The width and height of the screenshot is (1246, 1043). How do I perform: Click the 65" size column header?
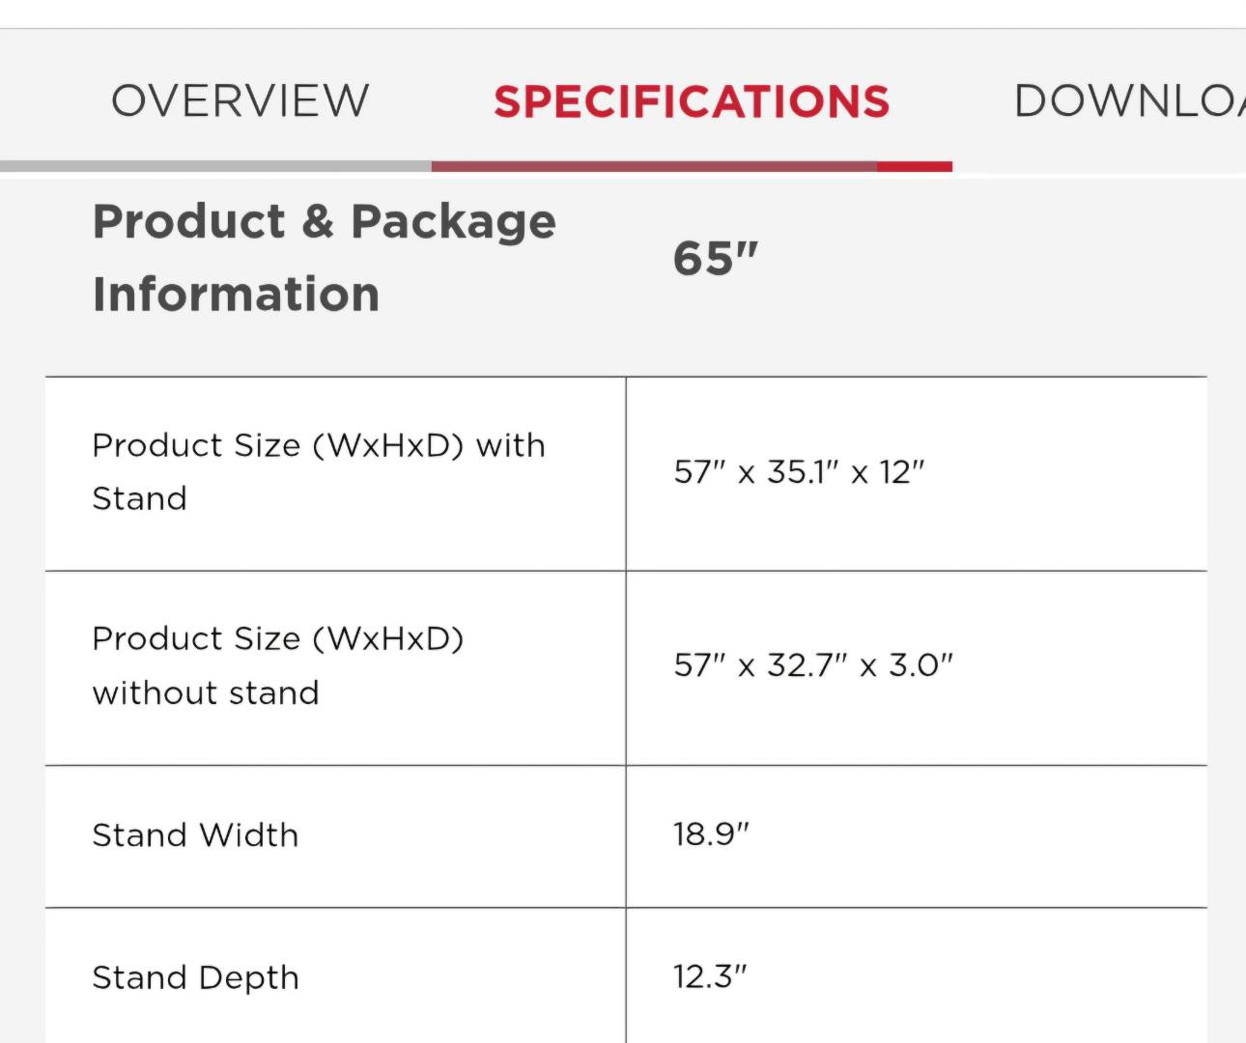pos(716,258)
